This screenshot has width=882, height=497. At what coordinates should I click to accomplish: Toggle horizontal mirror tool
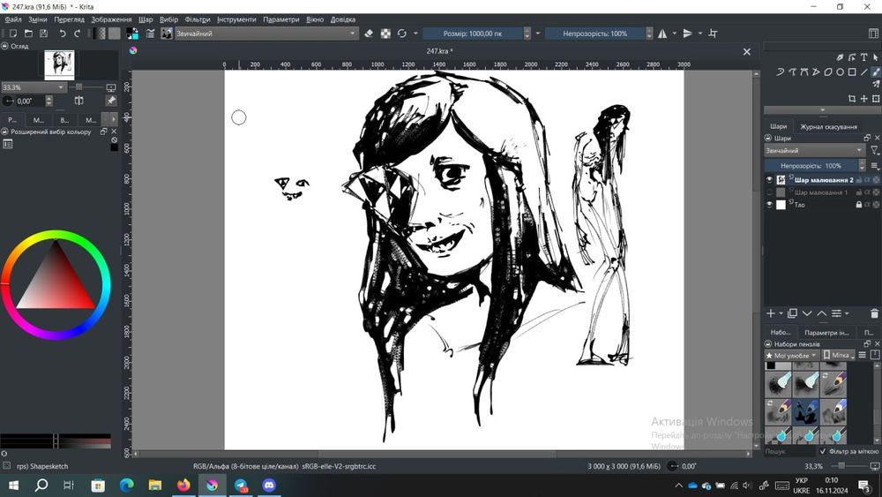[662, 34]
